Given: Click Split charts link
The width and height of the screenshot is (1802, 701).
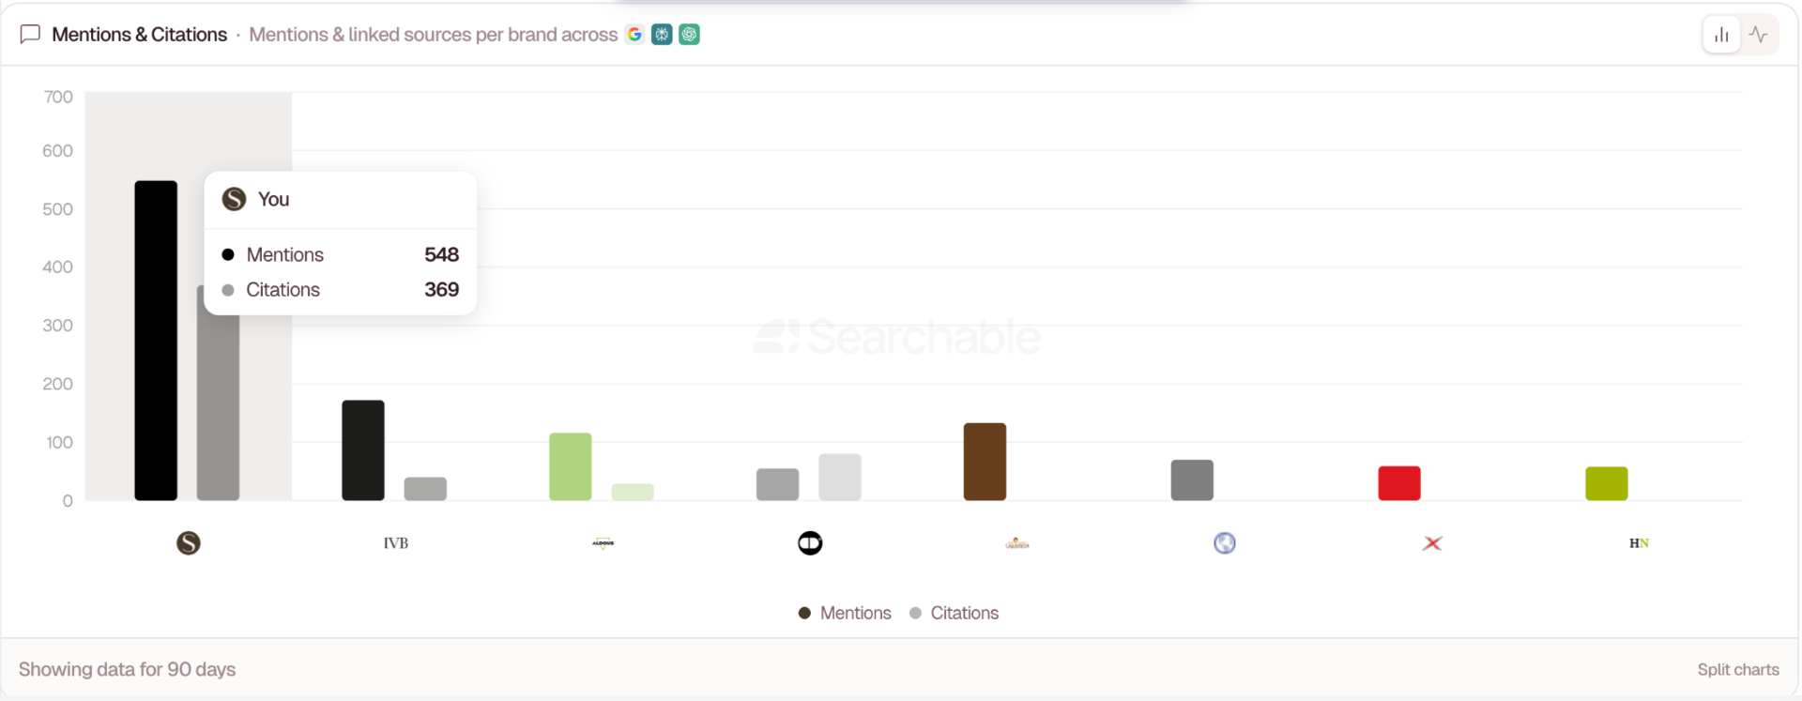Looking at the screenshot, I should coord(1737,669).
